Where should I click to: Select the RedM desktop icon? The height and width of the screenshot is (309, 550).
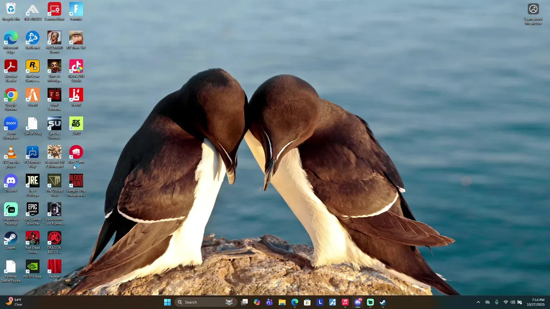tap(76, 97)
